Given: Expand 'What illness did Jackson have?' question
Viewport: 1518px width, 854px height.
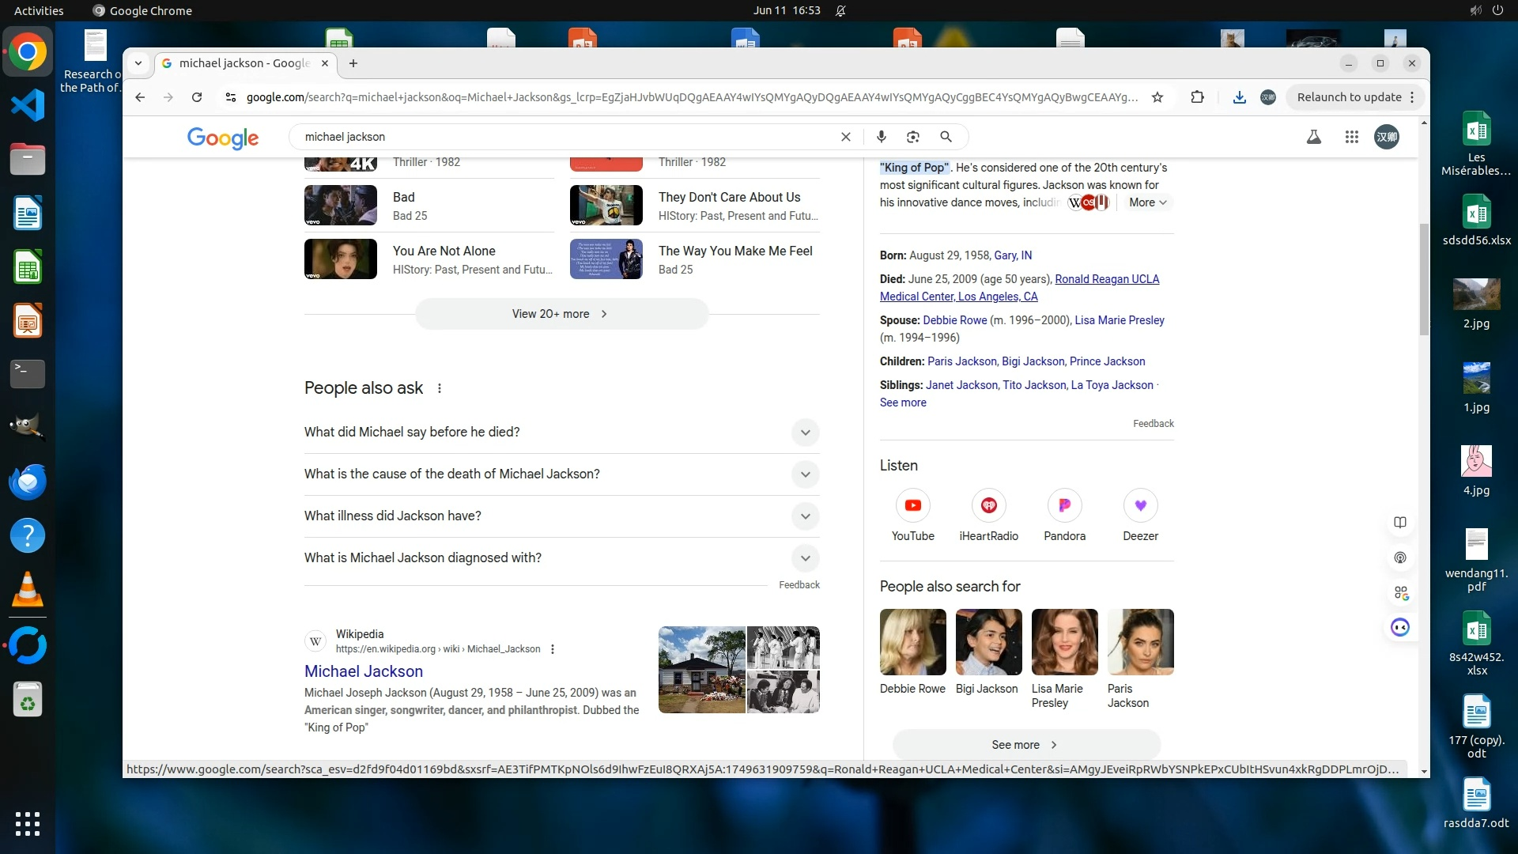Looking at the screenshot, I should tap(805, 516).
